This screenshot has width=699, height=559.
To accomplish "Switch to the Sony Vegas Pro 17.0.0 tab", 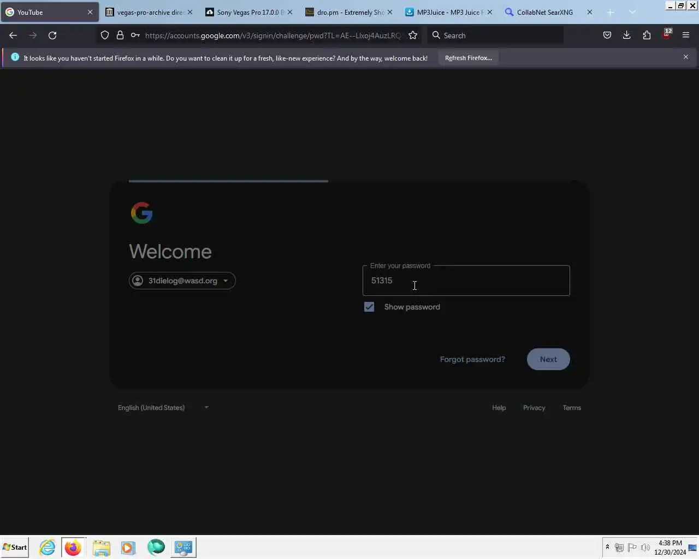I will click(249, 12).
